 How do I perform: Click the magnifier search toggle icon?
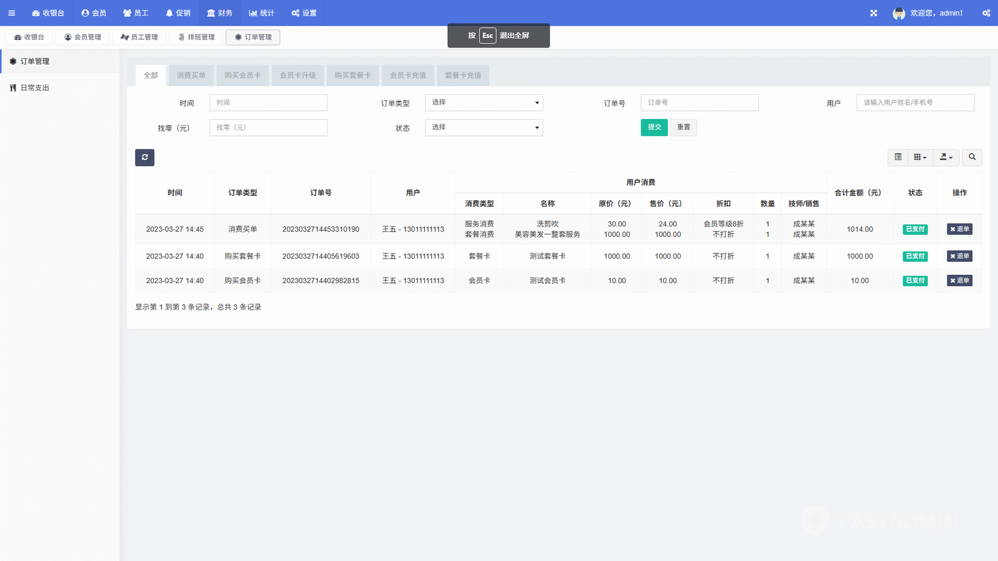click(972, 157)
